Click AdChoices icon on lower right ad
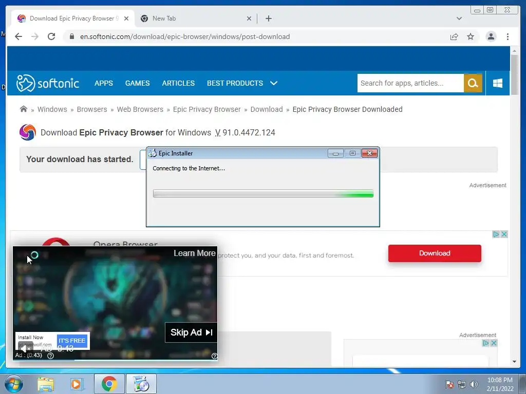Screen dimensions: 526x394 point(486,343)
